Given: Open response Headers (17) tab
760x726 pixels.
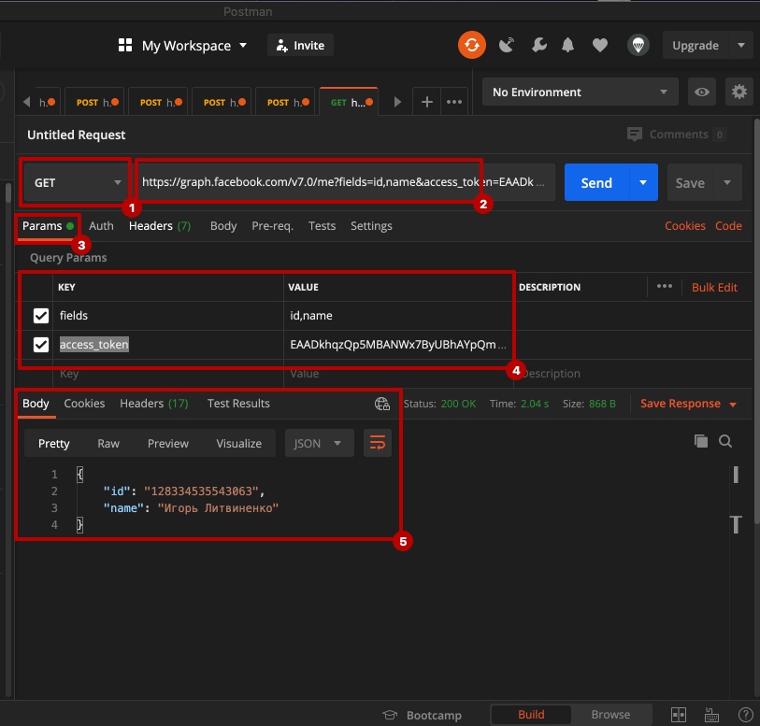Looking at the screenshot, I should [x=154, y=404].
